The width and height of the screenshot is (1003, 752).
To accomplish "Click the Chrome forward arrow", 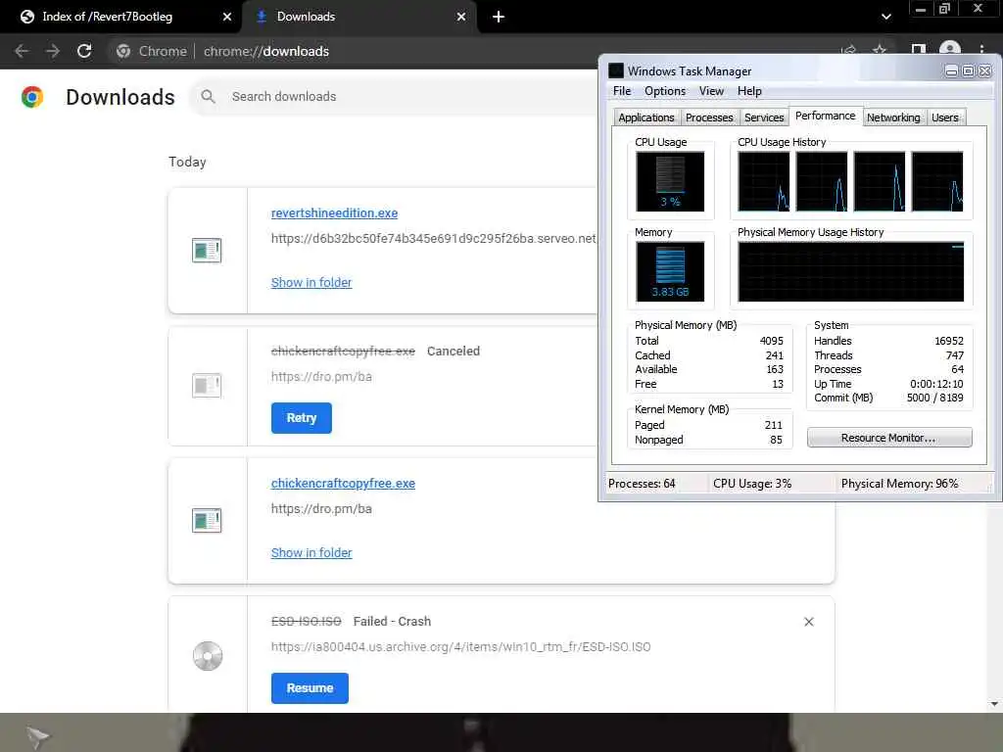I will [53, 51].
